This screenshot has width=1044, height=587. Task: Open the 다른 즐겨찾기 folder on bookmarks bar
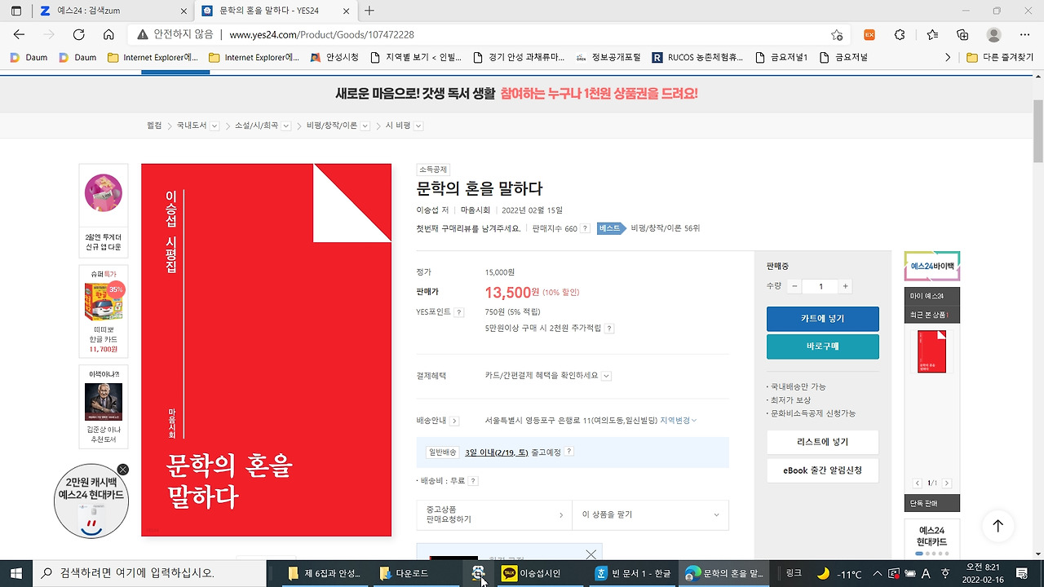tap(1004, 57)
